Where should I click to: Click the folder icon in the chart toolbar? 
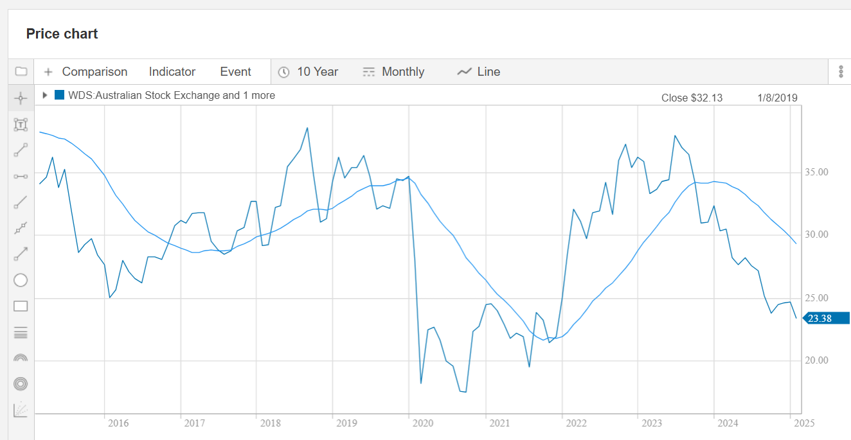21,71
